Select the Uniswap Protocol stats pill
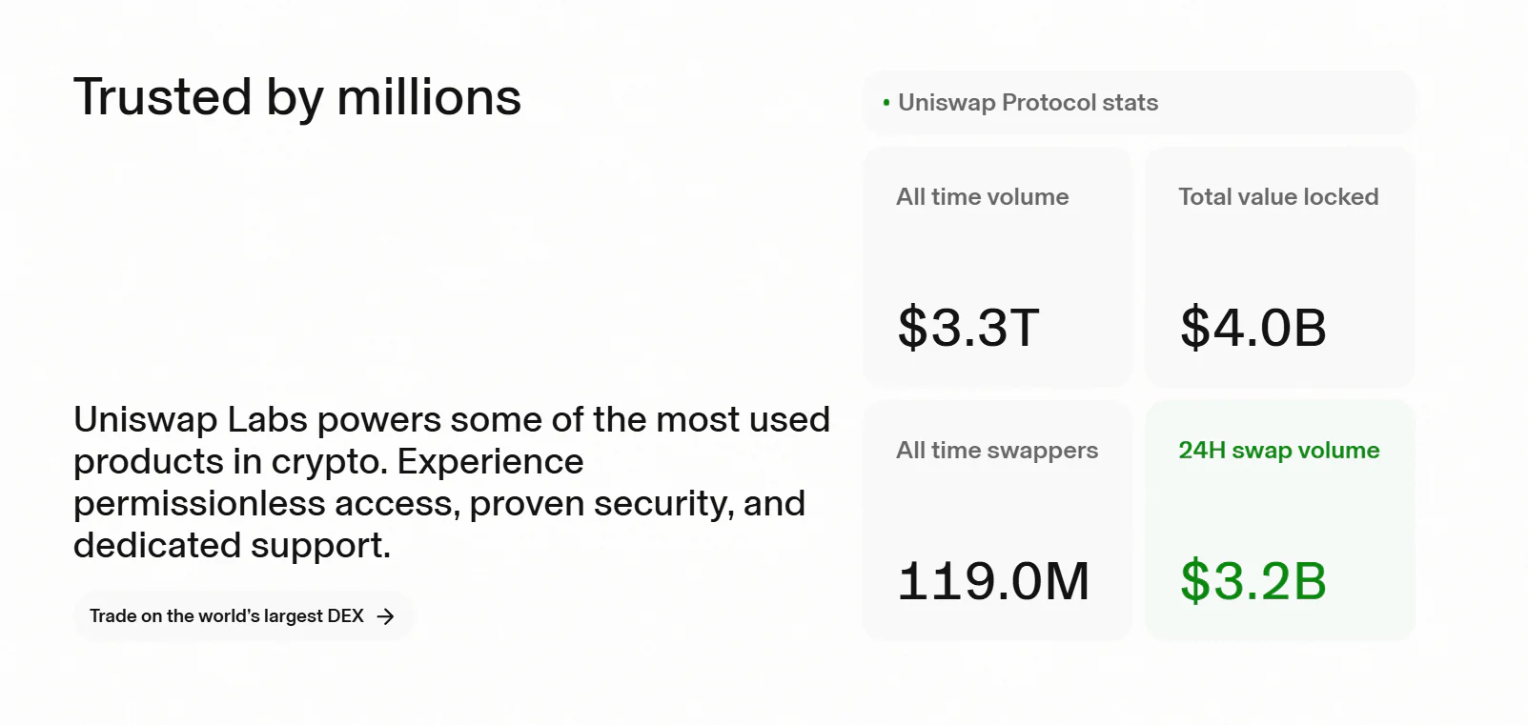Viewport: 1528px width, 725px height. click(1138, 103)
